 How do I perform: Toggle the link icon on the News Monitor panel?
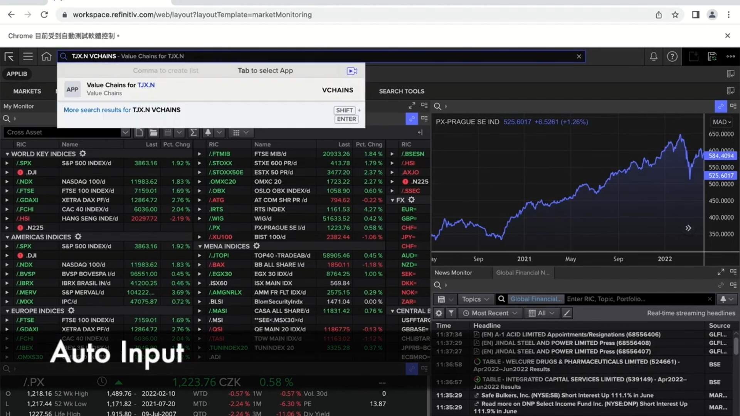(721, 285)
